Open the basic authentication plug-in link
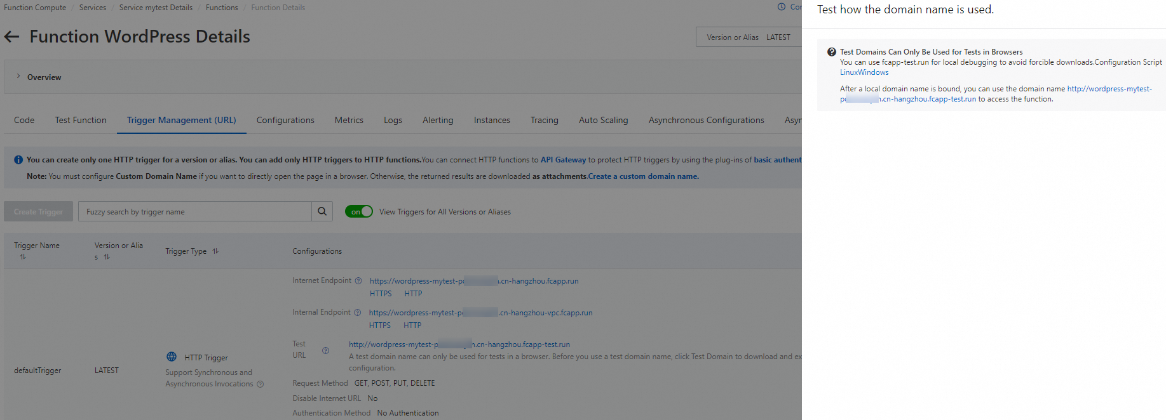The height and width of the screenshot is (420, 1166). point(778,160)
